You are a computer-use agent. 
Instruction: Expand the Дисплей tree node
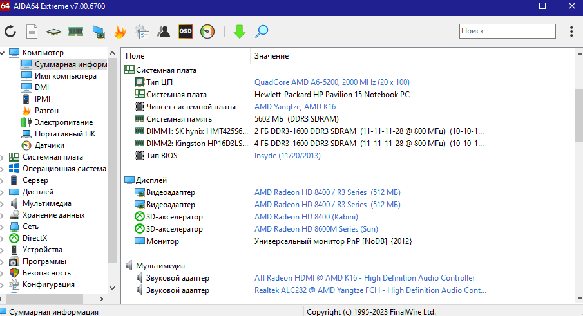click(x=2, y=192)
